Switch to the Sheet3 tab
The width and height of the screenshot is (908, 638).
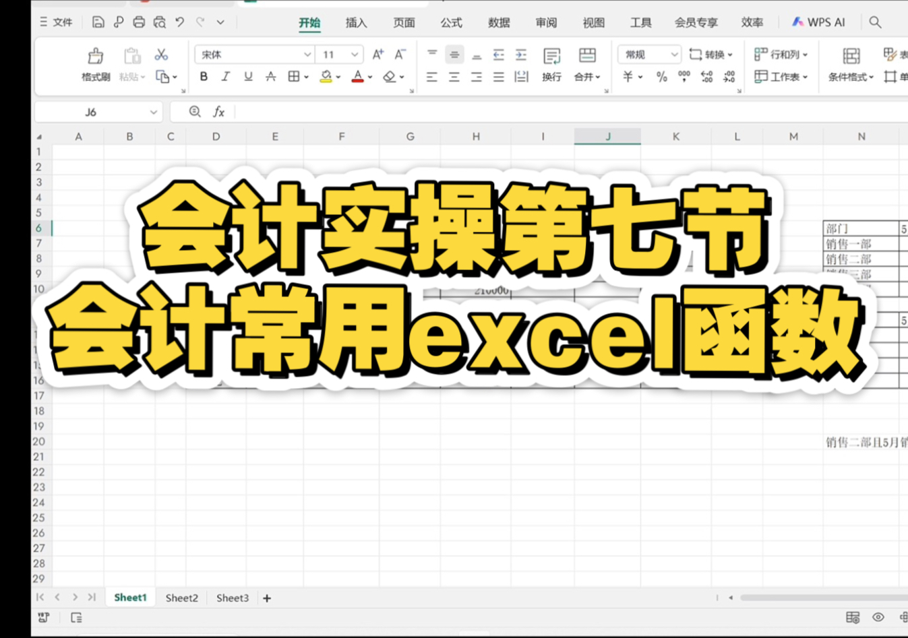pyautogui.click(x=233, y=598)
